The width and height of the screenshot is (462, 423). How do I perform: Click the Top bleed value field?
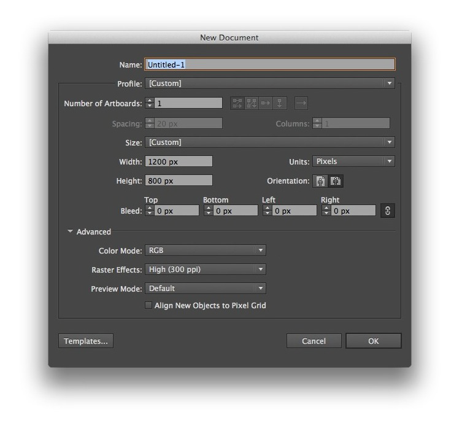pos(177,211)
